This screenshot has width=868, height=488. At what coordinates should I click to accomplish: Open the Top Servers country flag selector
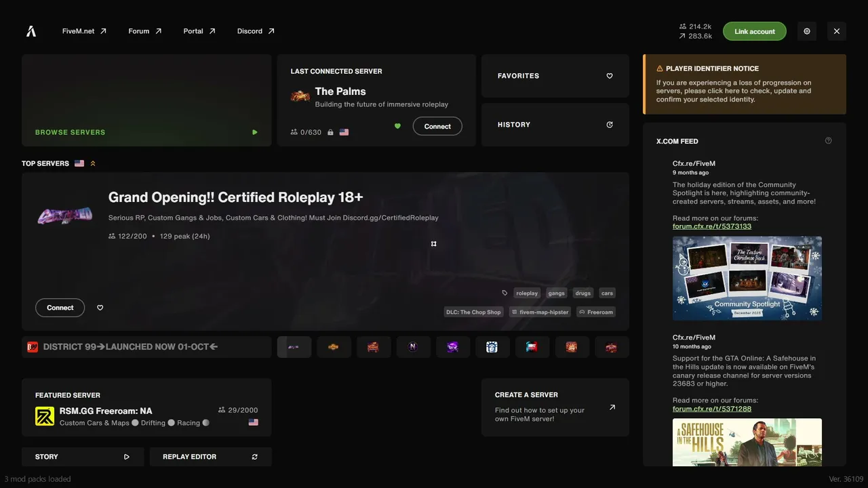pyautogui.click(x=79, y=163)
